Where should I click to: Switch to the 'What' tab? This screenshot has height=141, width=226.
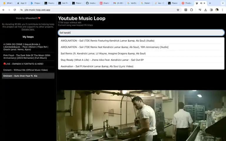(x=8, y=3)
